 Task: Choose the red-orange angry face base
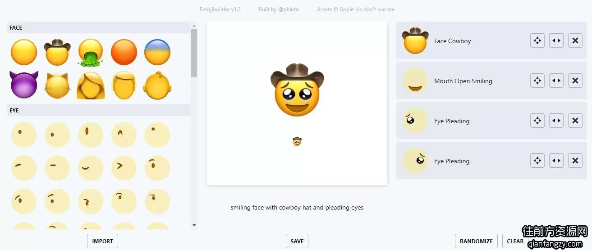pos(124,52)
